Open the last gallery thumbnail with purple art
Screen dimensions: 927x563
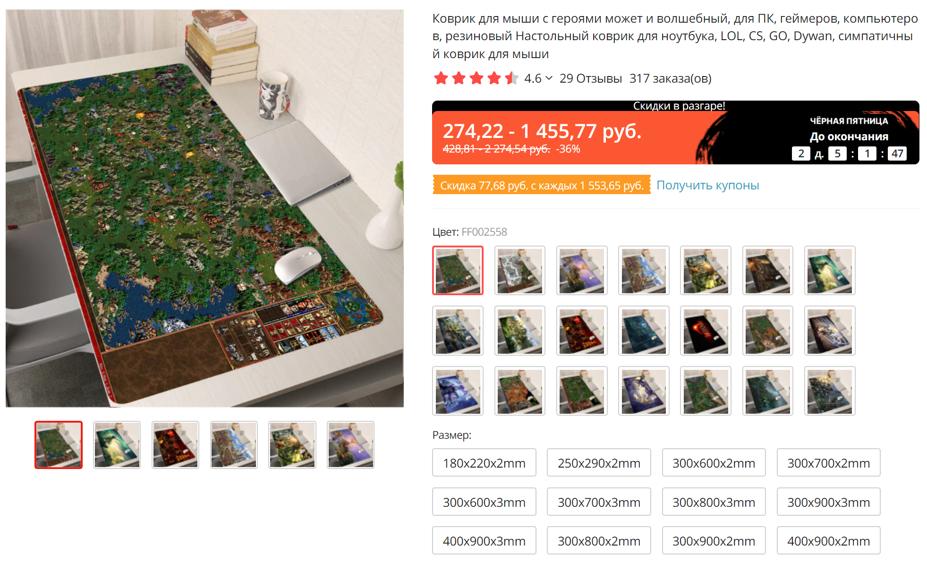click(x=351, y=445)
